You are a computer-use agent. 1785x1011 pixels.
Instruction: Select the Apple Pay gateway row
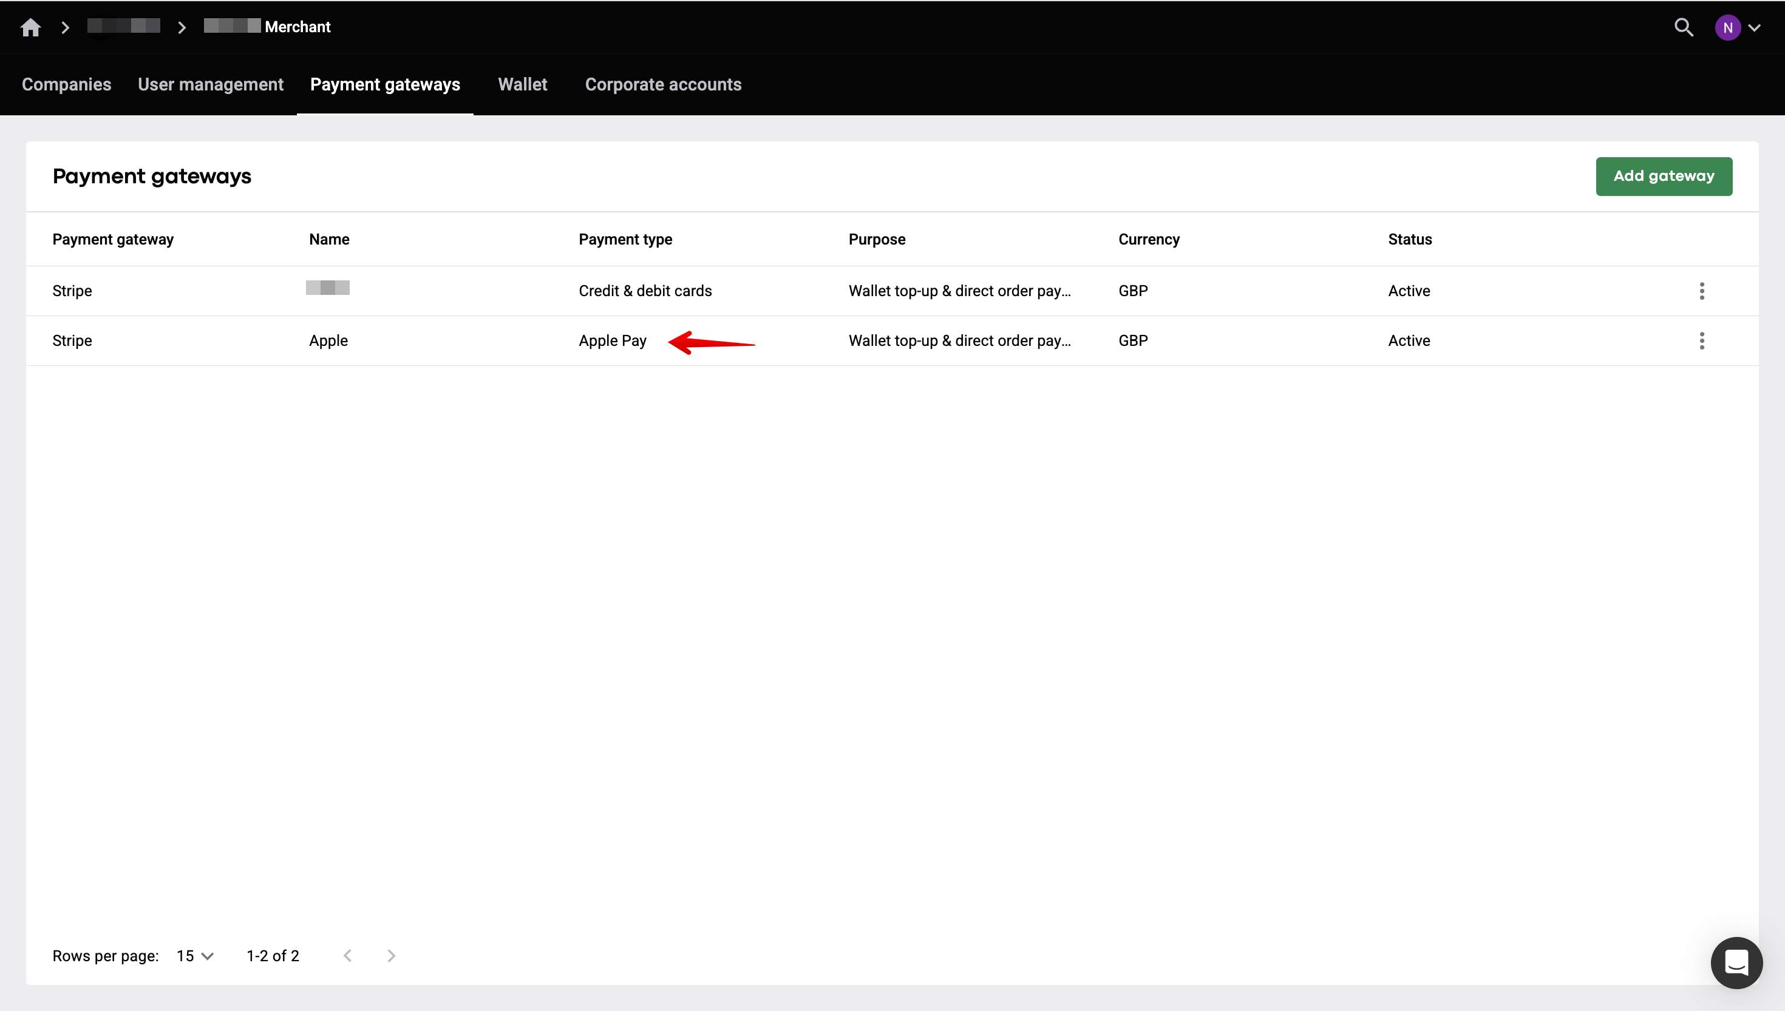(x=612, y=341)
